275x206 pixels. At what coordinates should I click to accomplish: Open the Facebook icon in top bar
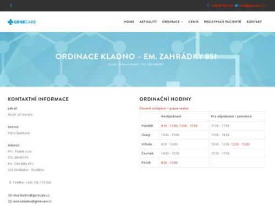pos(11,5)
